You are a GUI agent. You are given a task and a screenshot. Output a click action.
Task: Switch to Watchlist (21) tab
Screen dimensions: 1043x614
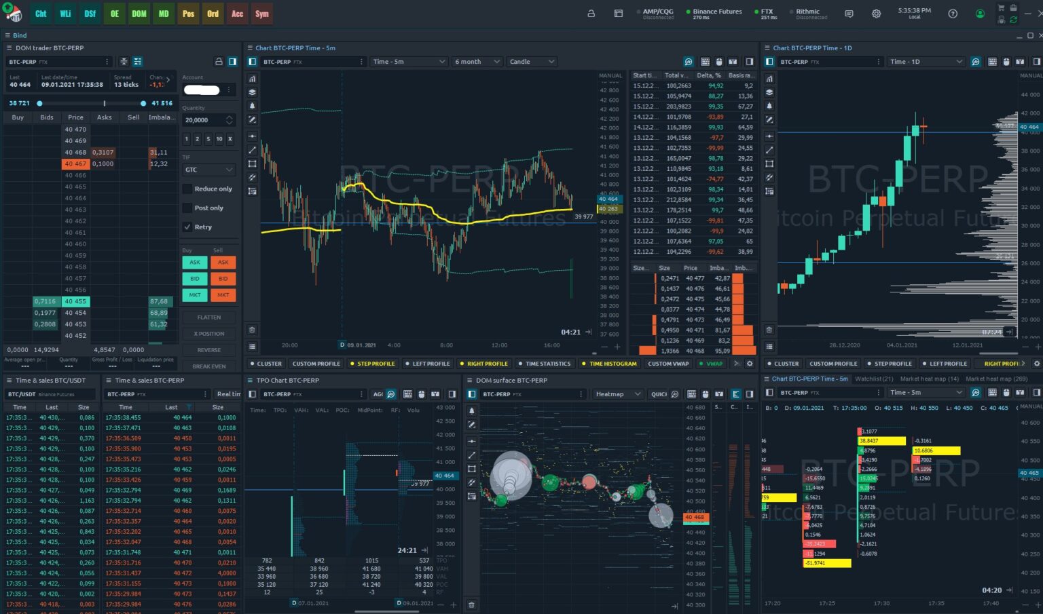pos(874,379)
